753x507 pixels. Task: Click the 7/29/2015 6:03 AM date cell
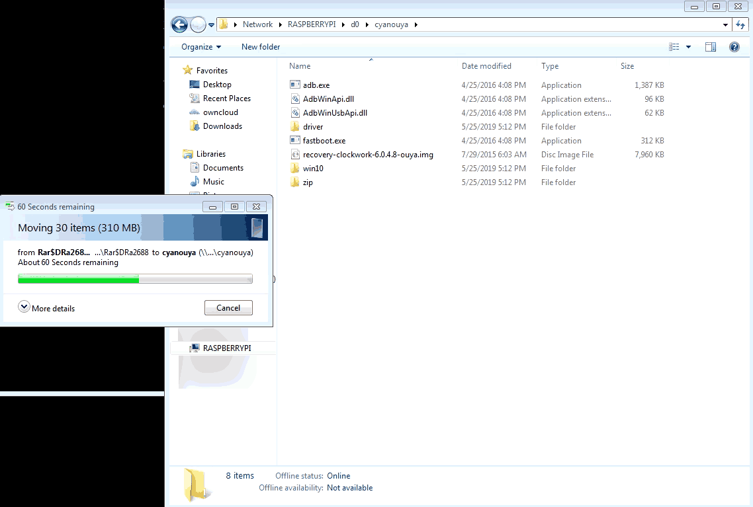(x=494, y=155)
